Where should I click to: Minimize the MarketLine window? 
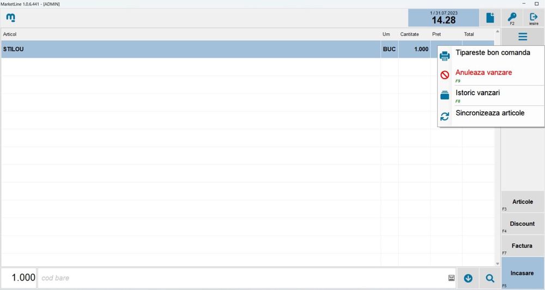click(524, 4)
